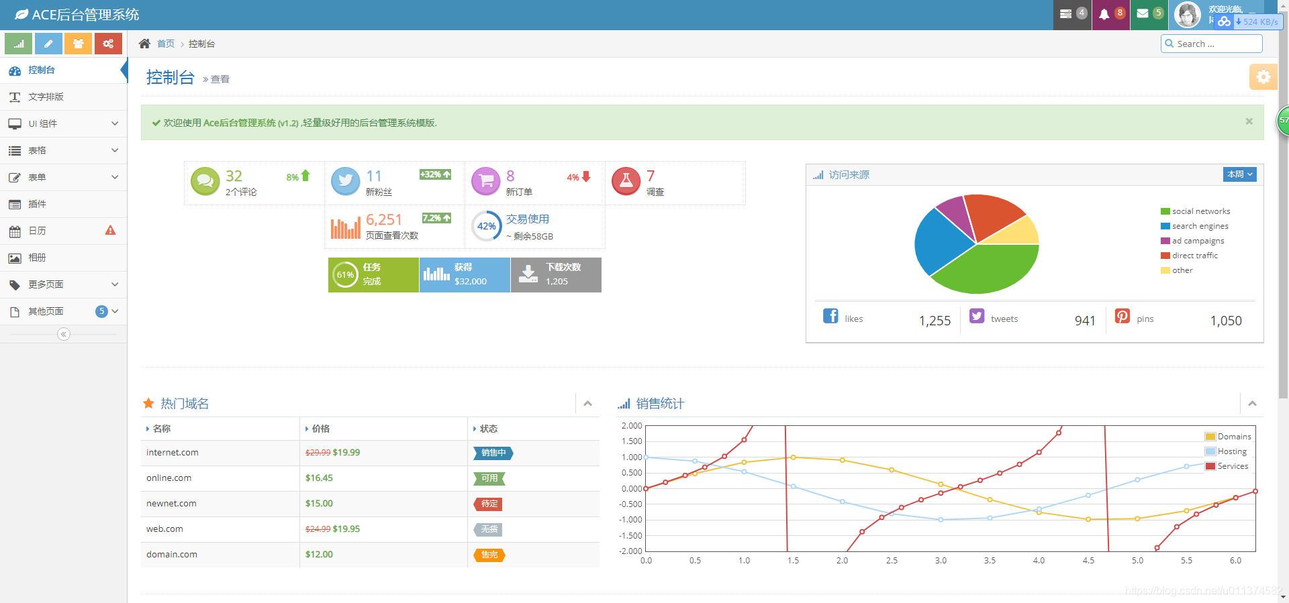
Task: Sort the table by 名称 column
Action: pyautogui.click(x=220, y=429)
